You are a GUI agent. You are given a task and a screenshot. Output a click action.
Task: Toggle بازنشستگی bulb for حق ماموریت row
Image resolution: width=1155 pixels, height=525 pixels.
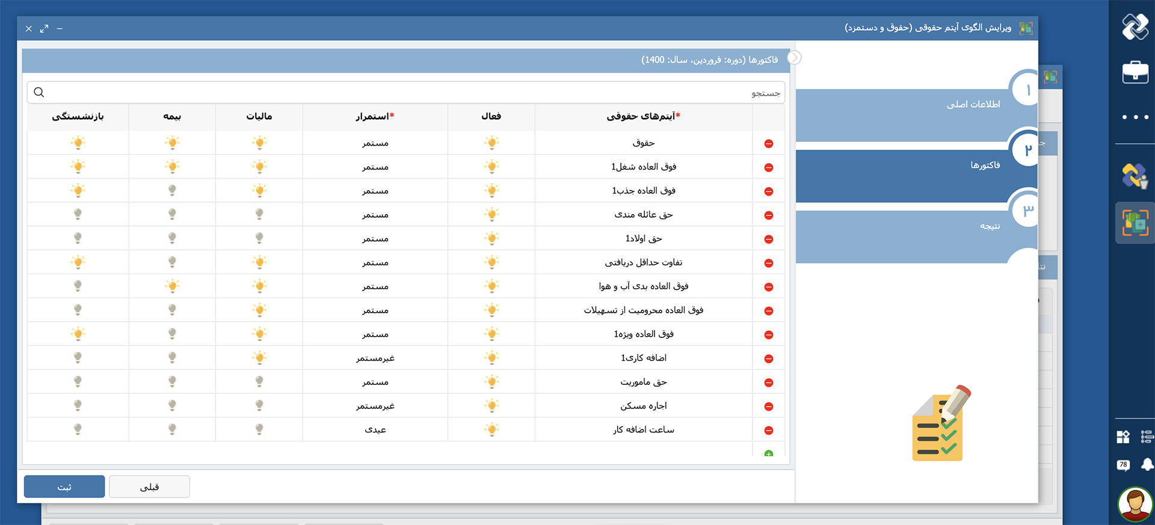78,382
